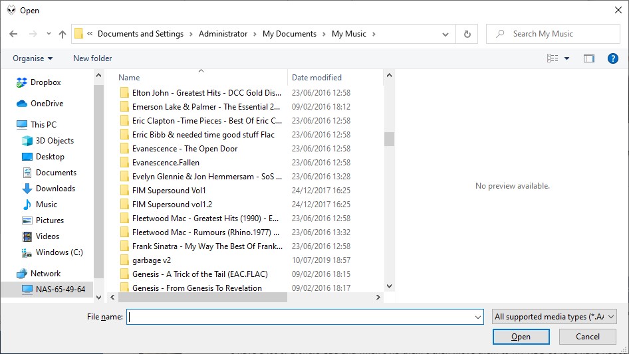Viewport: 629px width, 354px height.
Task: Open 3D Objects in the sidebar
Action: [x=48, y=141]
